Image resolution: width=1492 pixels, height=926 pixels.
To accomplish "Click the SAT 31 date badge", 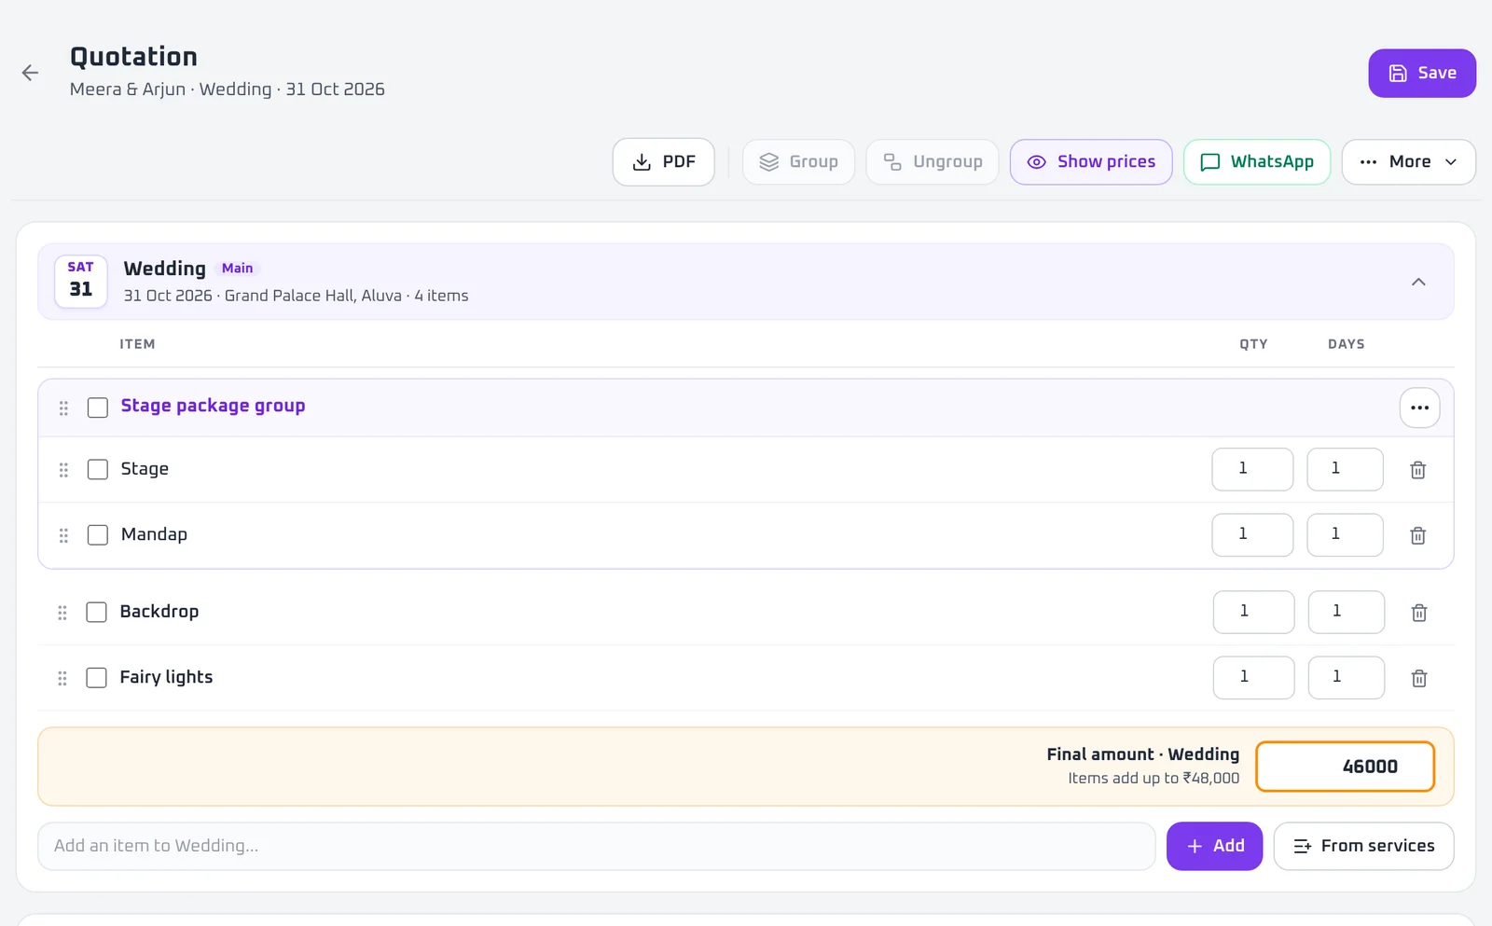I will [x=81, y=281].
